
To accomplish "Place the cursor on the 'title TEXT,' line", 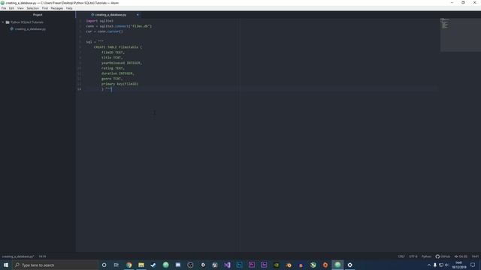I will pyautogui.click(x=112, y=58).
